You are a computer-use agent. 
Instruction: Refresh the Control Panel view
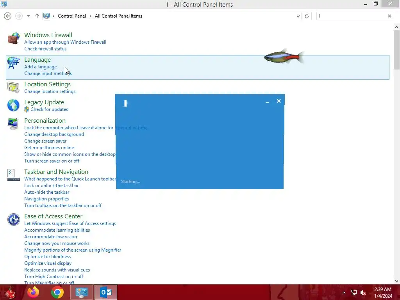[x=307, y=16]
